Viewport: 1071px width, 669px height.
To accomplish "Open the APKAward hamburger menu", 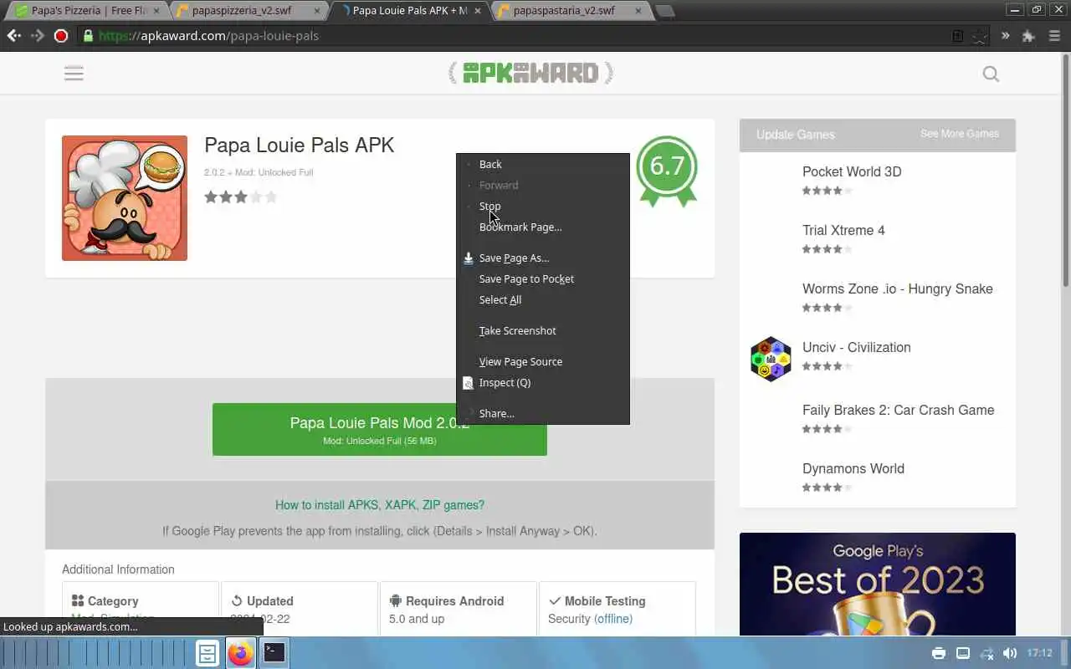I will [74, 73].
